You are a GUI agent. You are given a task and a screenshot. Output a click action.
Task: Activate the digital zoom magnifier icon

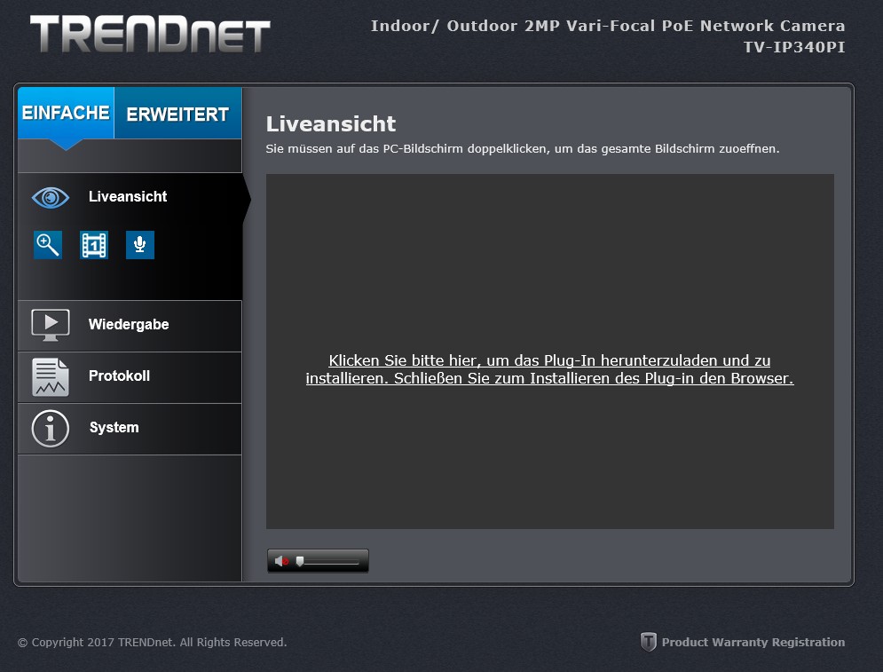pos(48,245)
